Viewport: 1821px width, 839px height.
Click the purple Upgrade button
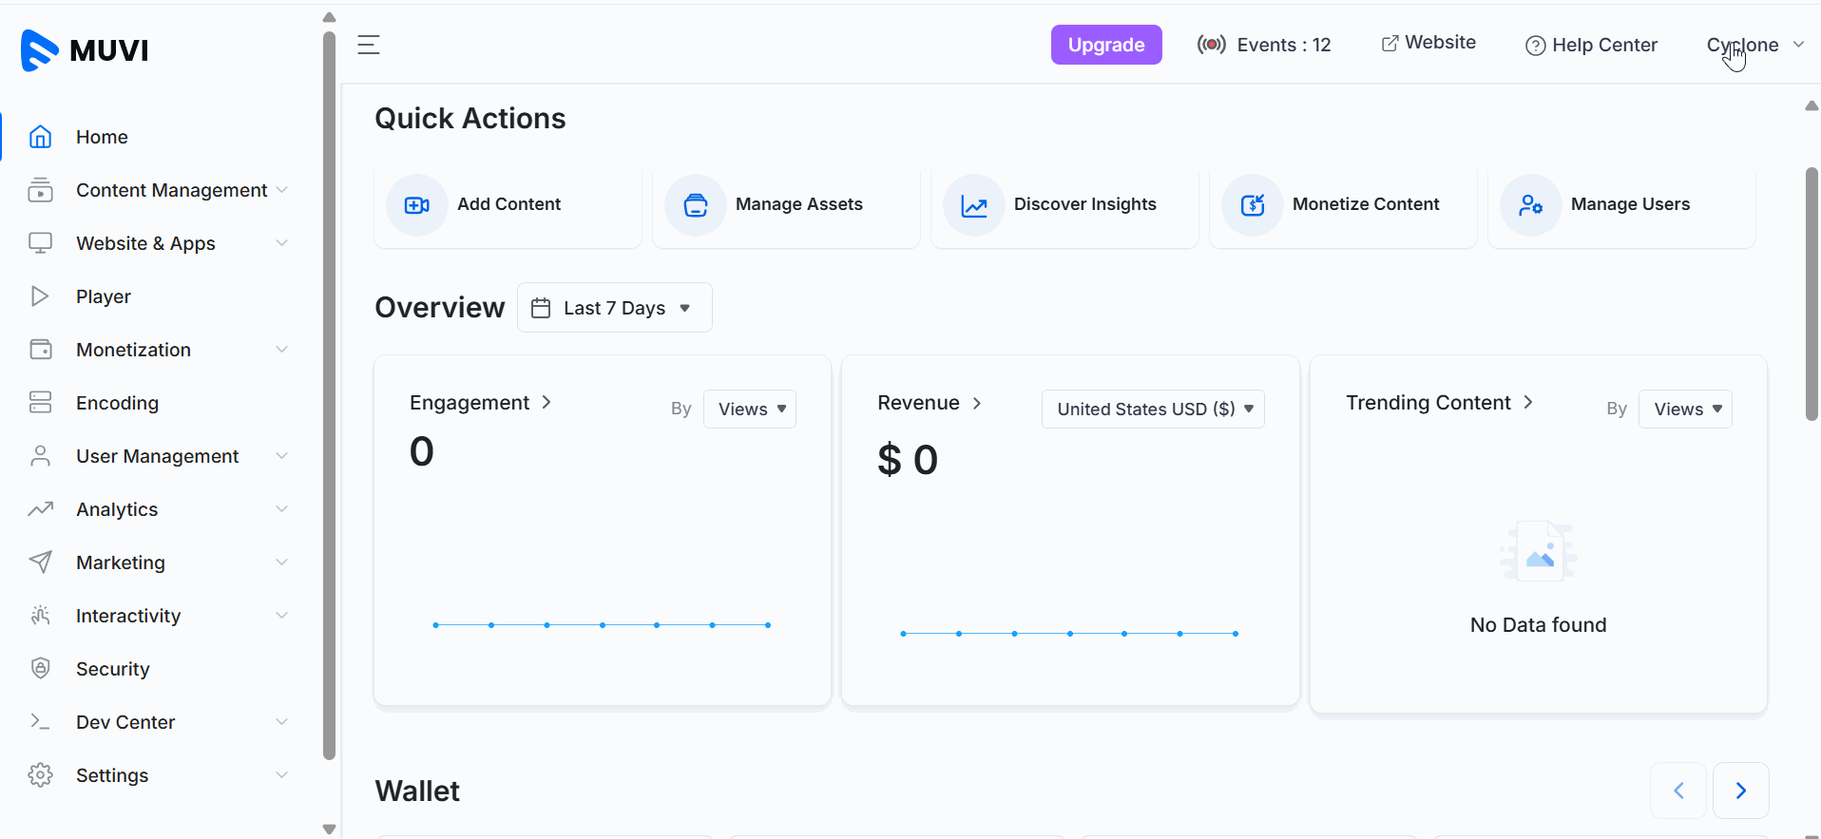pyautogui.click(x=1106, y=45)
